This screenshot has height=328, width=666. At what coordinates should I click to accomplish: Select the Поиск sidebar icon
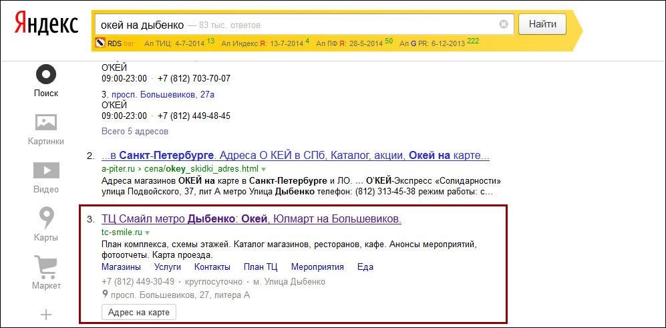tap(46, 75)
